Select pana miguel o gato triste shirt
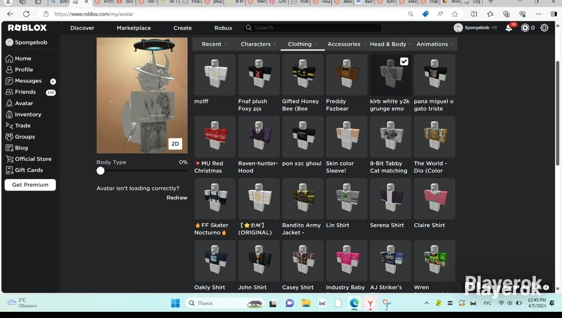The image size is (562, 318). click(x=435, y=74)
